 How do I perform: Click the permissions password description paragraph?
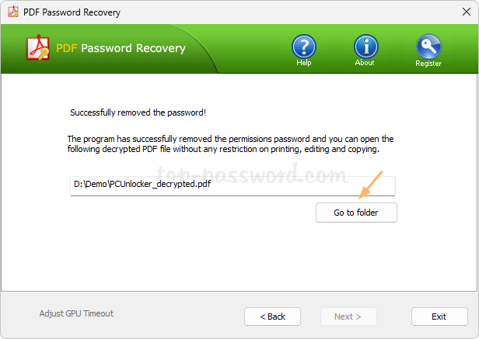click(231, 144)
